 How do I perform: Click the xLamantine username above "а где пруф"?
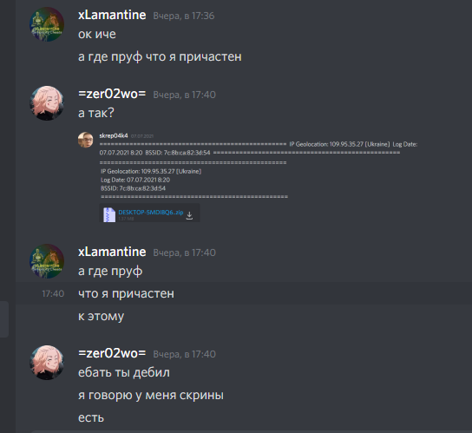pos(112,252)
